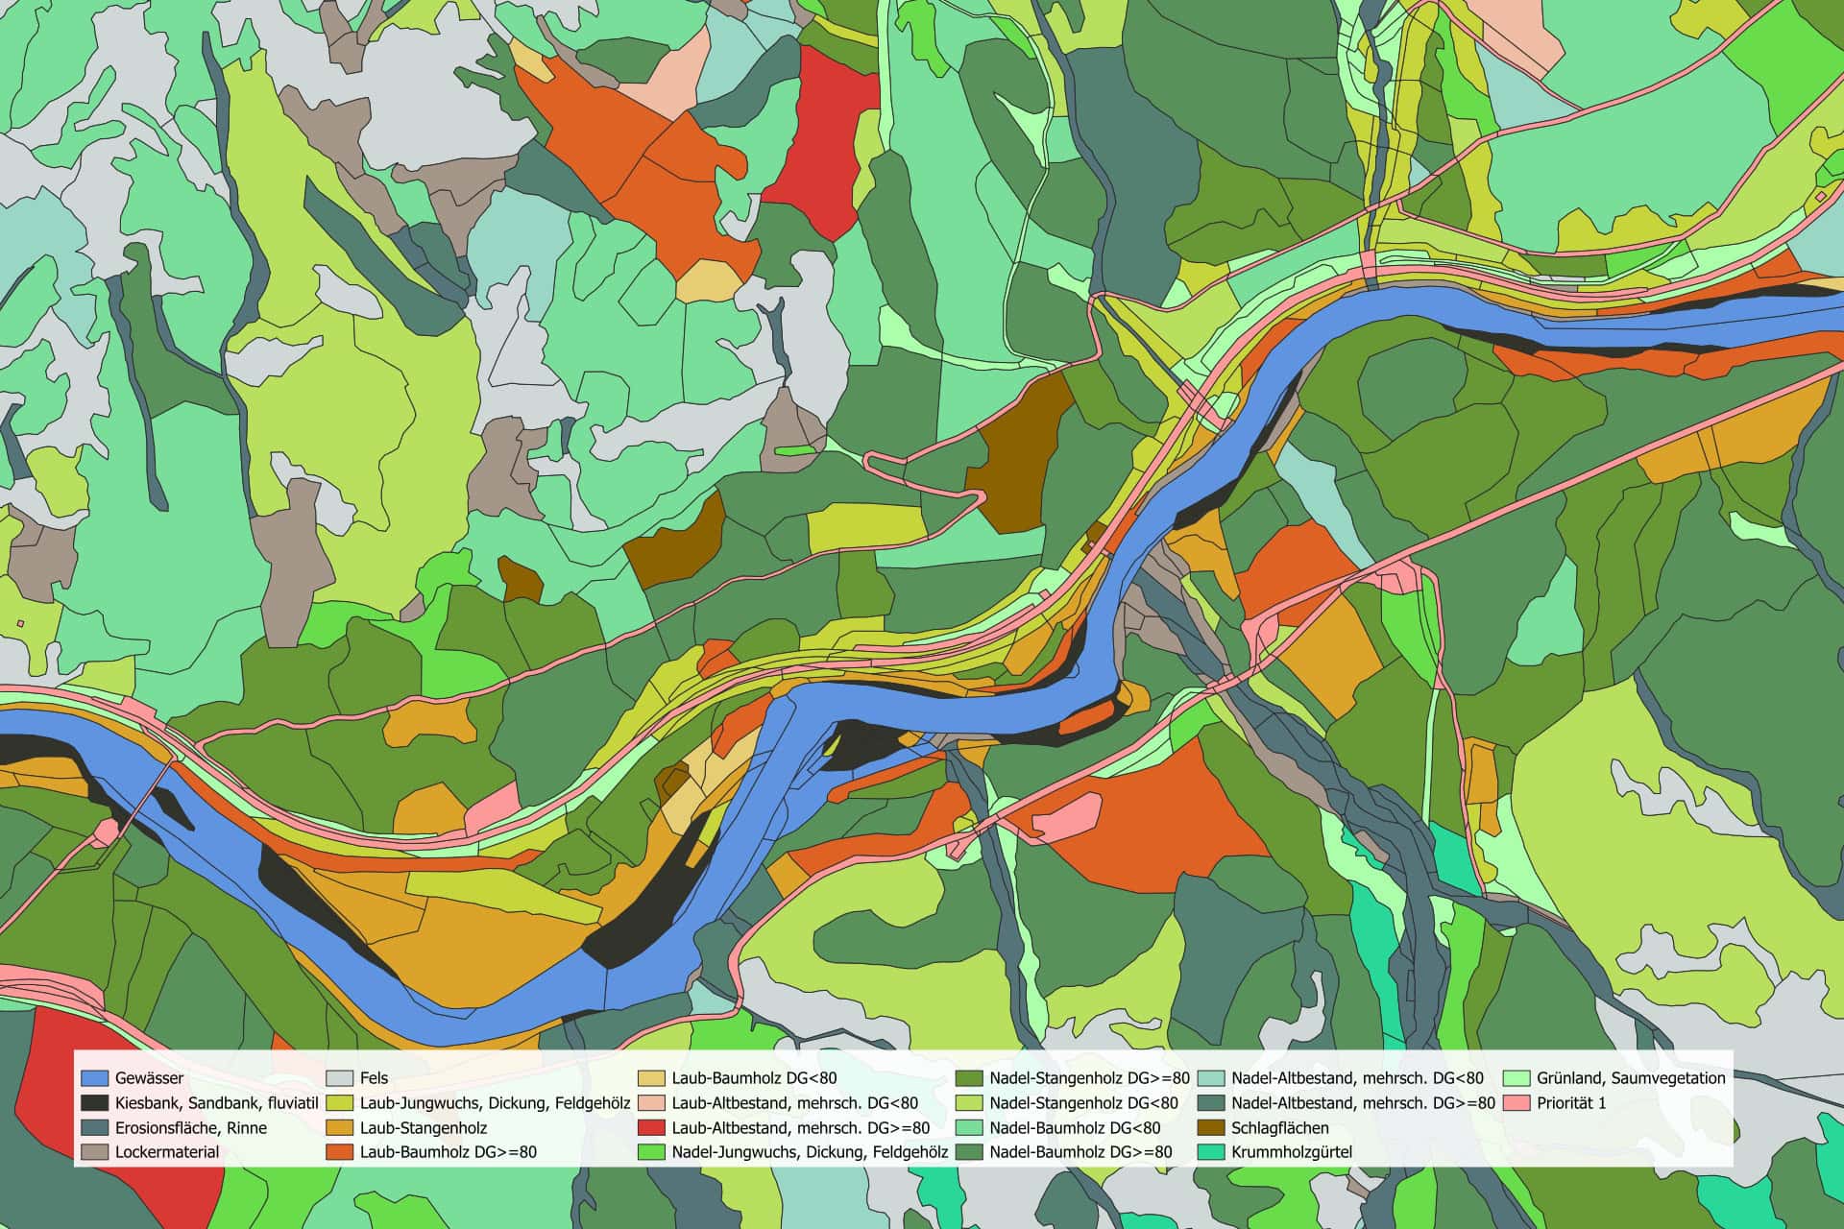The image size is (1844, 1229).
Task: Click the Nadel-Stangenholz DG<80 legend swatch
Action: pos(969,1103)
